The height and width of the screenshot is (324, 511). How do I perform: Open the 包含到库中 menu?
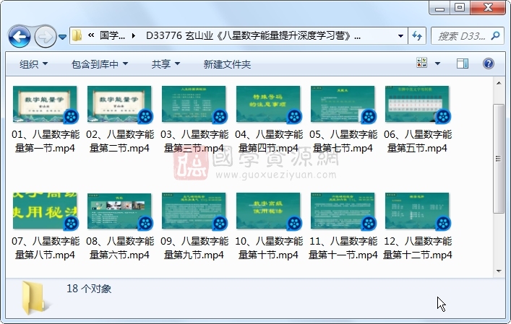coord(100,64)
